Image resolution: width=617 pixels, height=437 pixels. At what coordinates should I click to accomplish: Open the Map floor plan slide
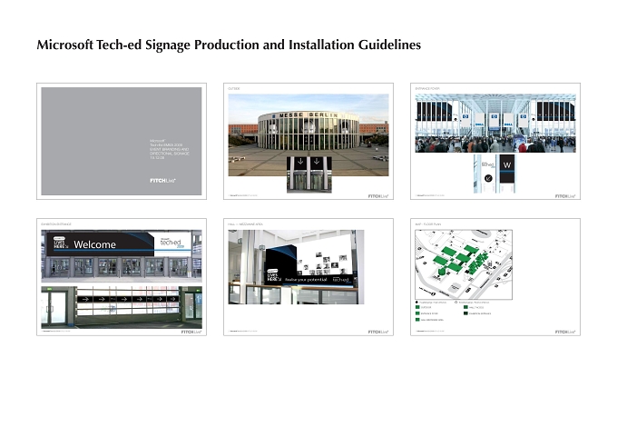tap(495, 277)
